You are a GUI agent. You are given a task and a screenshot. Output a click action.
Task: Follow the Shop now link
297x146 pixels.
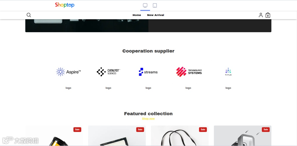click(148, 119)
